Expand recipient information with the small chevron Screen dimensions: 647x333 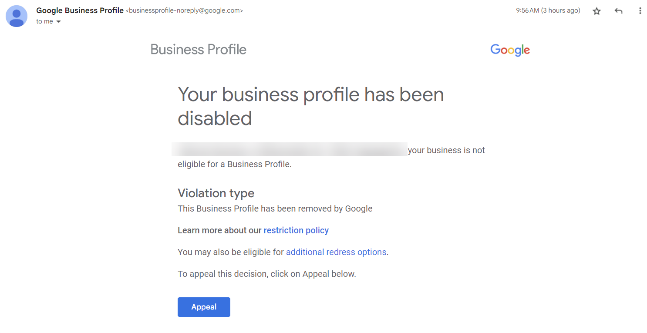[x=58, y=21]
